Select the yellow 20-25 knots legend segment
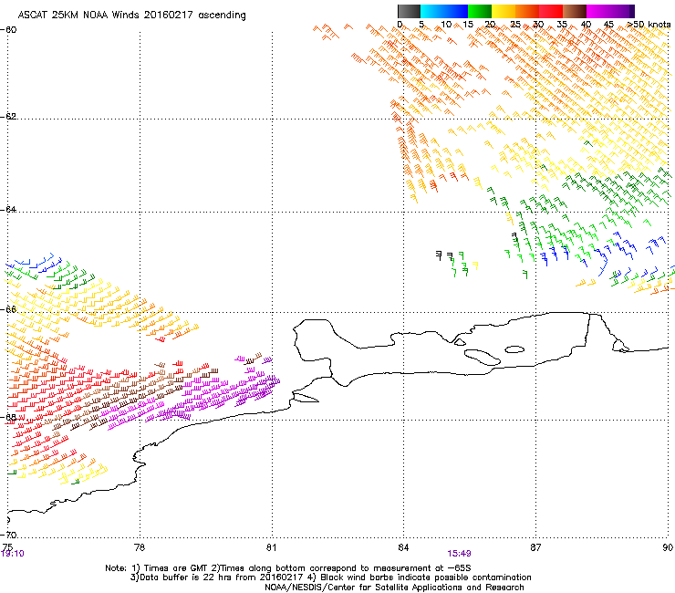This screenshot has height=593, width=675. (x=504, y=11)
